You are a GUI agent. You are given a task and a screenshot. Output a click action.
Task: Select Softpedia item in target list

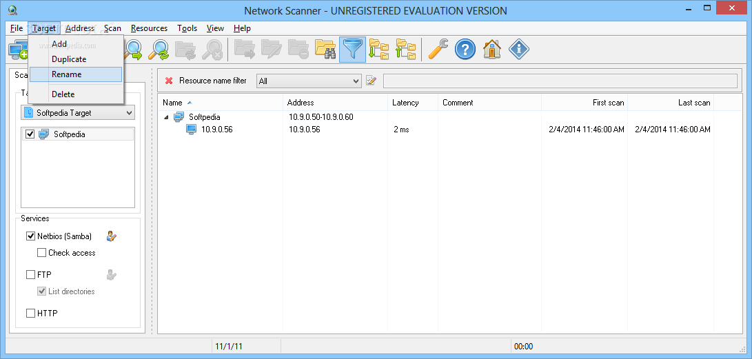[78, 134]
